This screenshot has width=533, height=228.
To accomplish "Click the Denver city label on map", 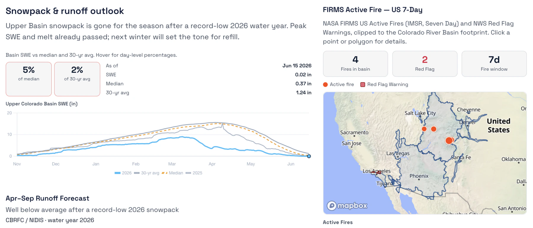I will click(467, 122).
